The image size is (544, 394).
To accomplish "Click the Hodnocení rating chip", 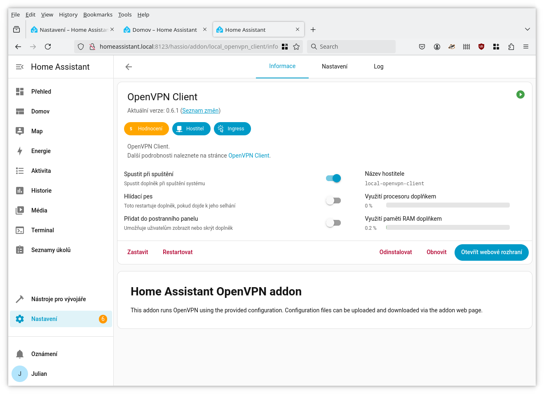I will click(x=146, y=129).
